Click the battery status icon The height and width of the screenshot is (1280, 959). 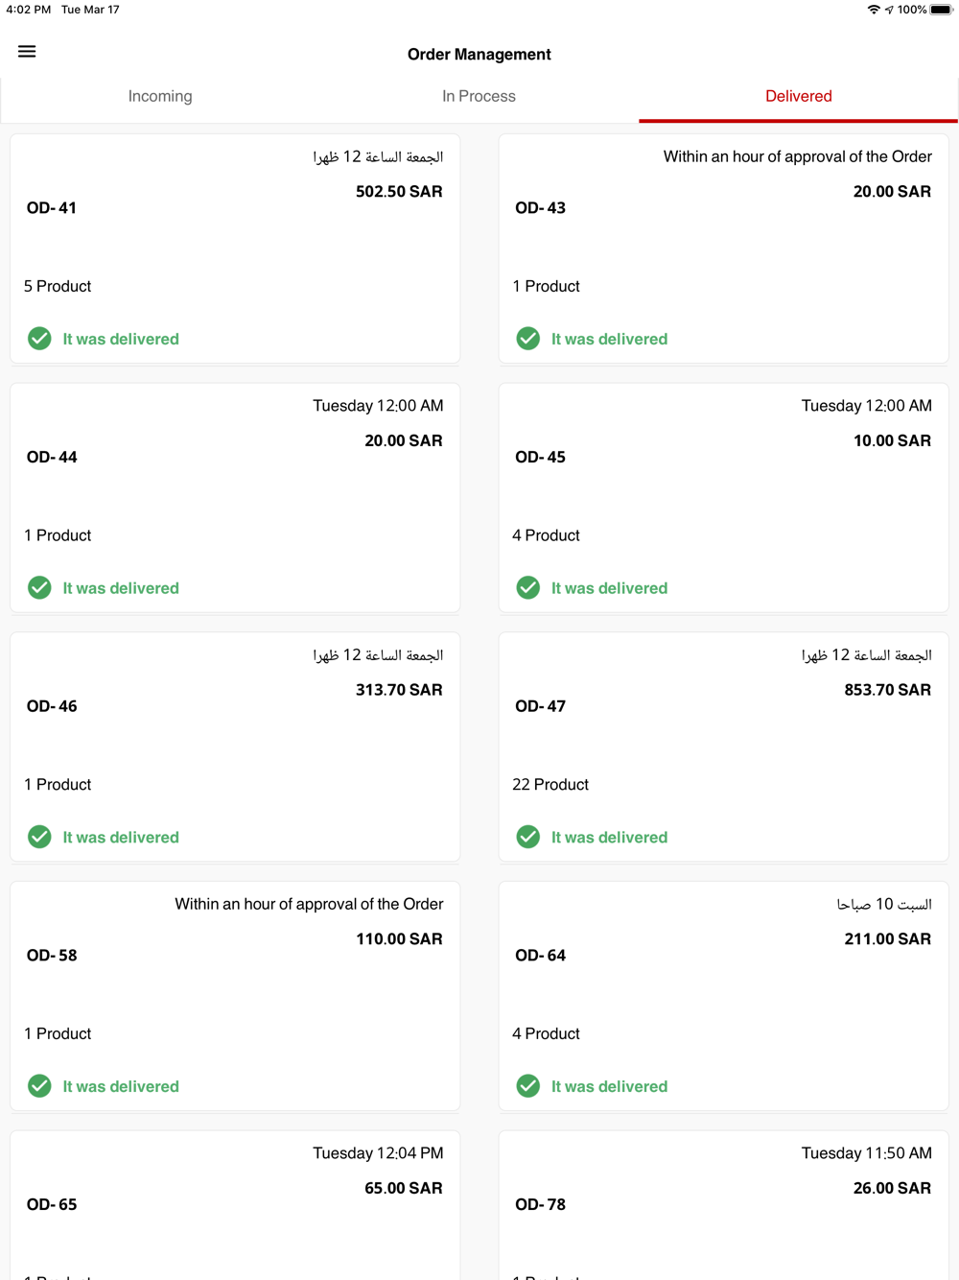941,10
